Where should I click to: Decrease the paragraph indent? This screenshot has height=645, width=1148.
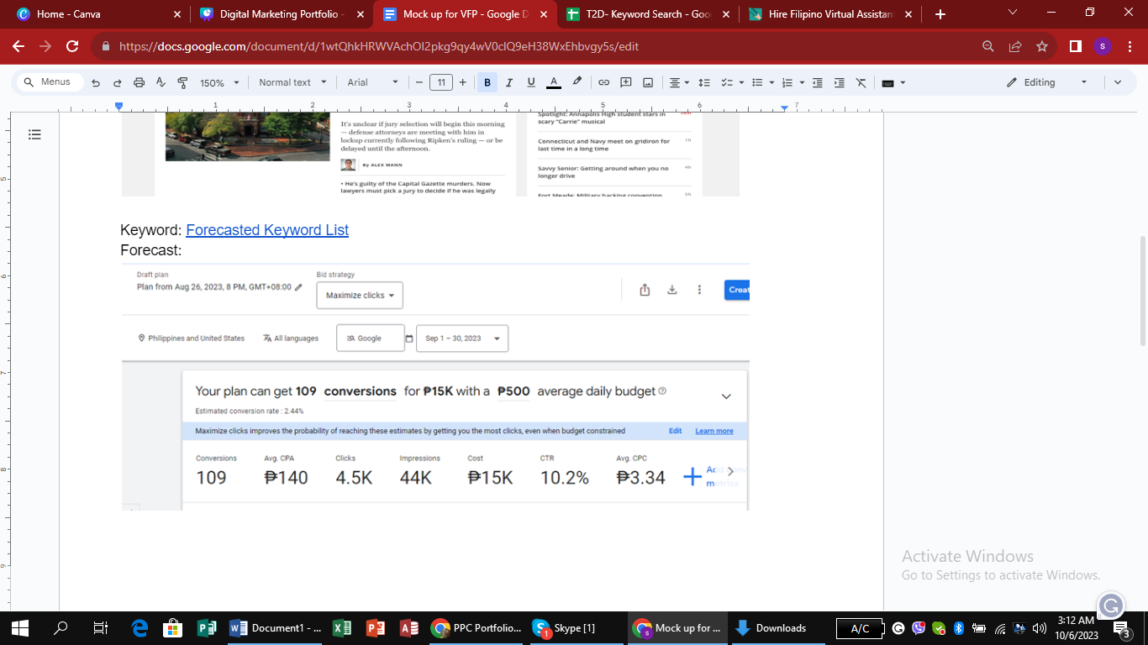coord(818,82)
